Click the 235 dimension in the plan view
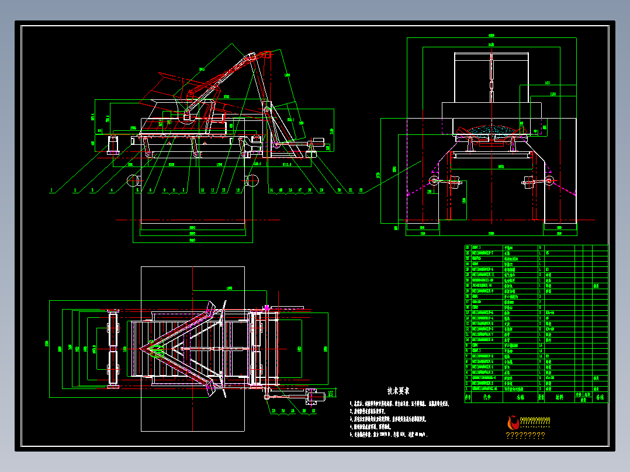This screenshot has height=472, width=630. (x=330, y=394)
